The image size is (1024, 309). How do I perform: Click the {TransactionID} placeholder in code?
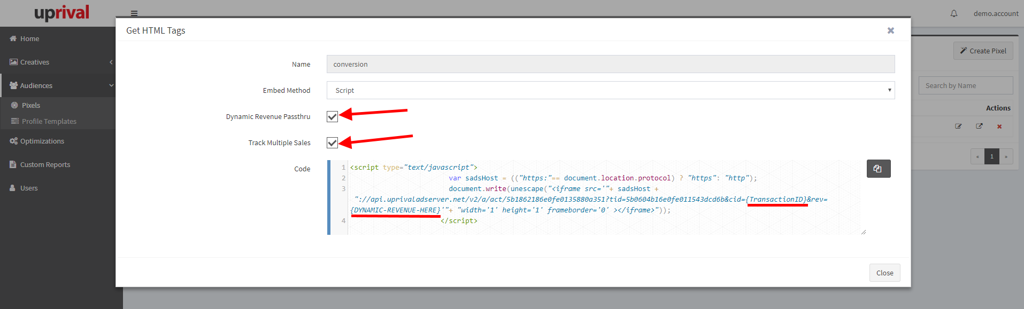[x=777, y=199]
